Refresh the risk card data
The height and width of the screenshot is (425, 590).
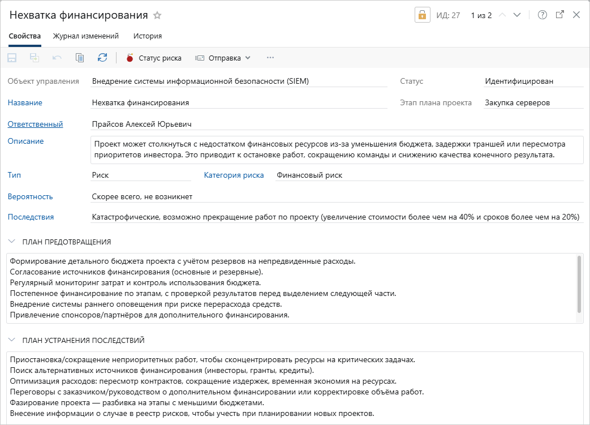pos(102,58)
